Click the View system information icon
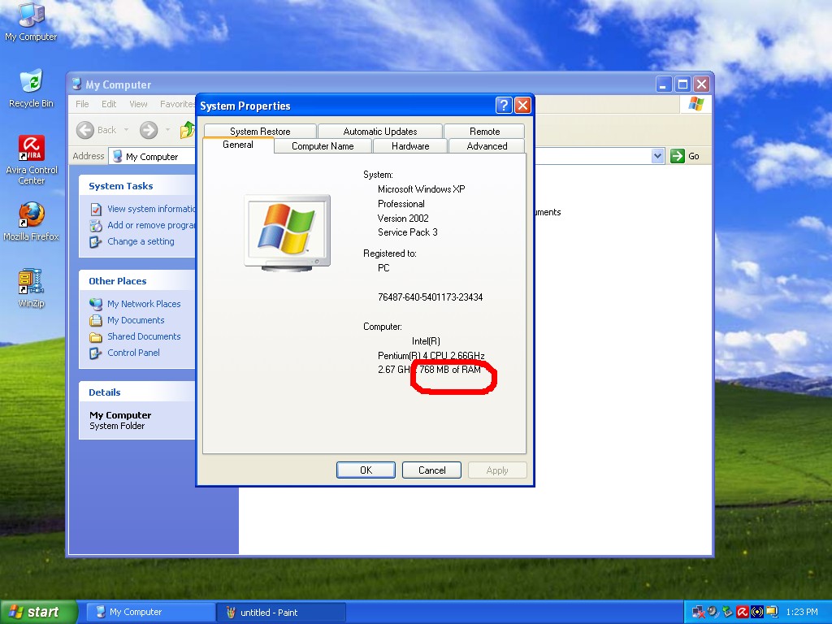Viewport: 832px width, 624px height. click(96, 209)
